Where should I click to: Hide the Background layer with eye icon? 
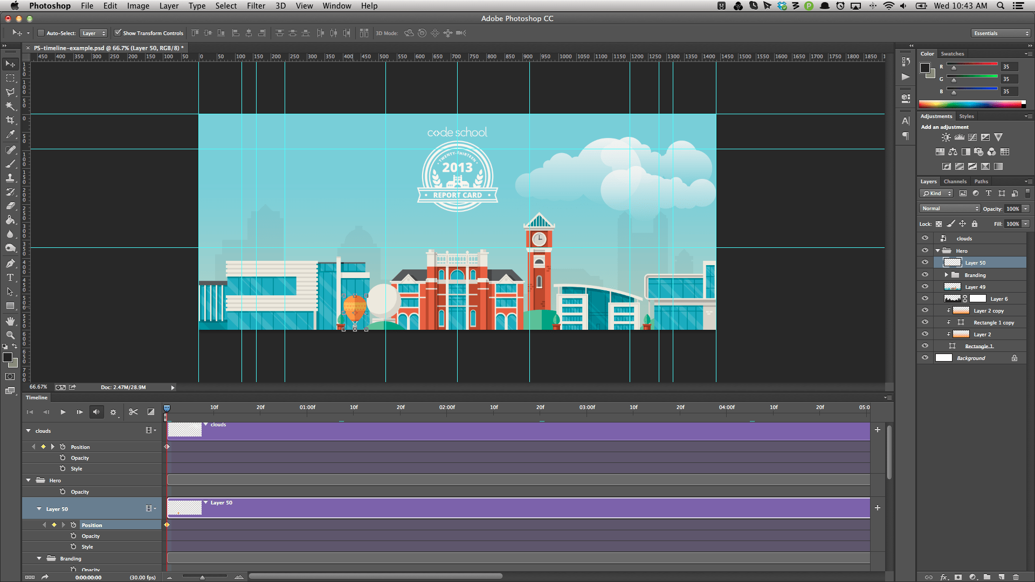click(925, 358)
